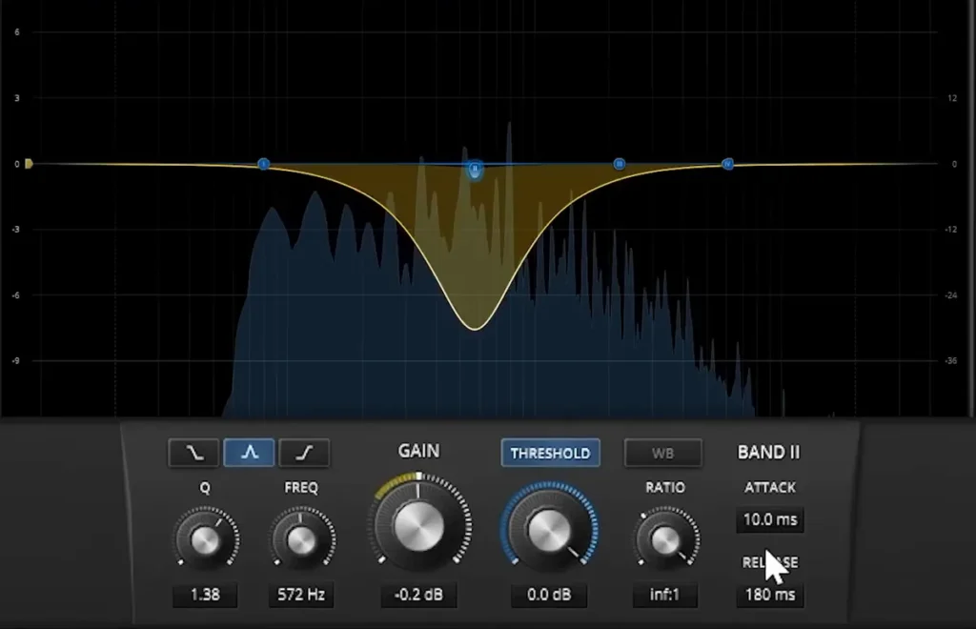The height and width of the screenshot is (629, 976).
Task: Click the gain value -0.2 dB
Action: coord(419,595)
